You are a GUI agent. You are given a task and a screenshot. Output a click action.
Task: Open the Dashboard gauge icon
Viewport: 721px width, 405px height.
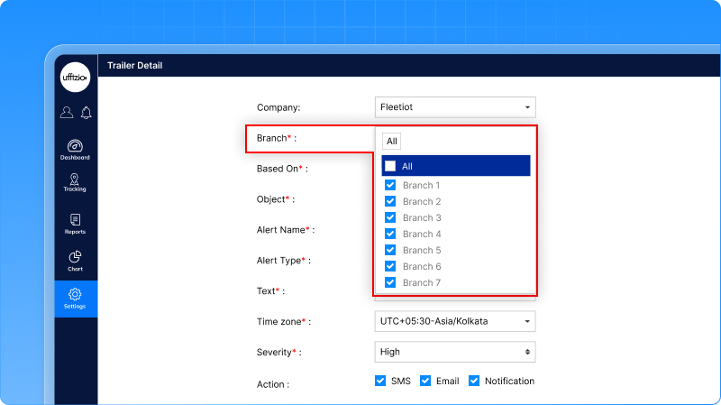[76, 146]
